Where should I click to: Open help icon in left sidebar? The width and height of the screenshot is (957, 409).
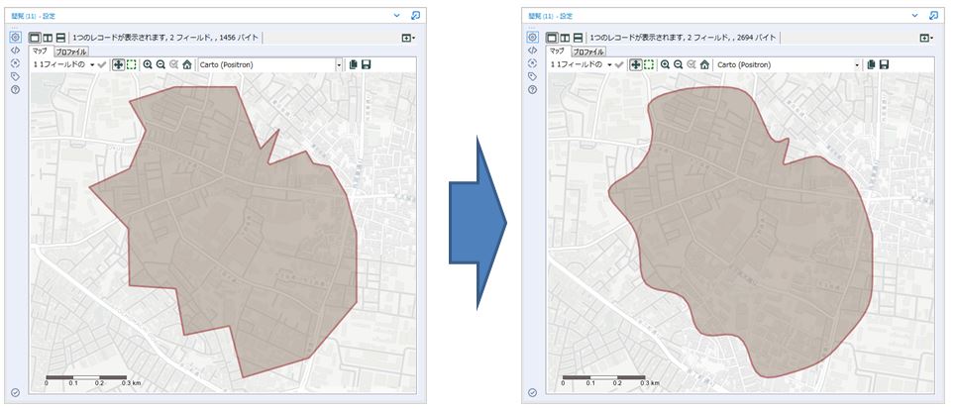click(16, 89)
